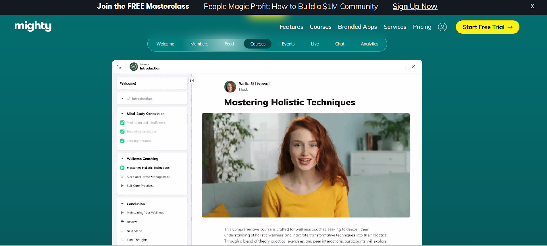The width and height of the screenshot is (547, 246).
Task: Click the Self-Care Practices play icon
Action: pos(122,186)
